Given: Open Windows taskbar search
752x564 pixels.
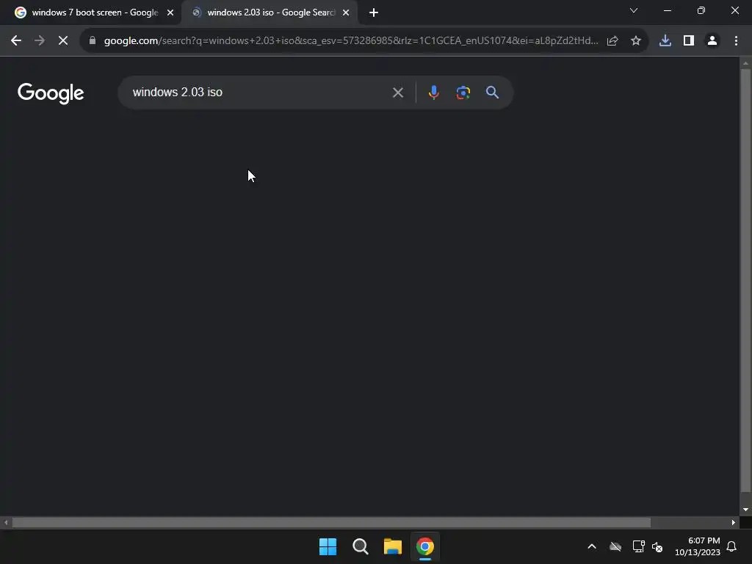Looking at the screenshot, I should 360,546.
